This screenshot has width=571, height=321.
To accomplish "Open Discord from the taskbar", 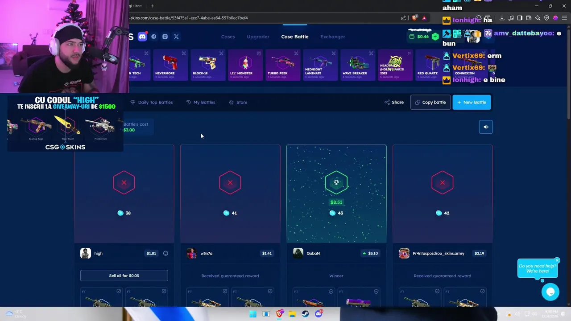I will pyautogui.click(x=319, y=314).
